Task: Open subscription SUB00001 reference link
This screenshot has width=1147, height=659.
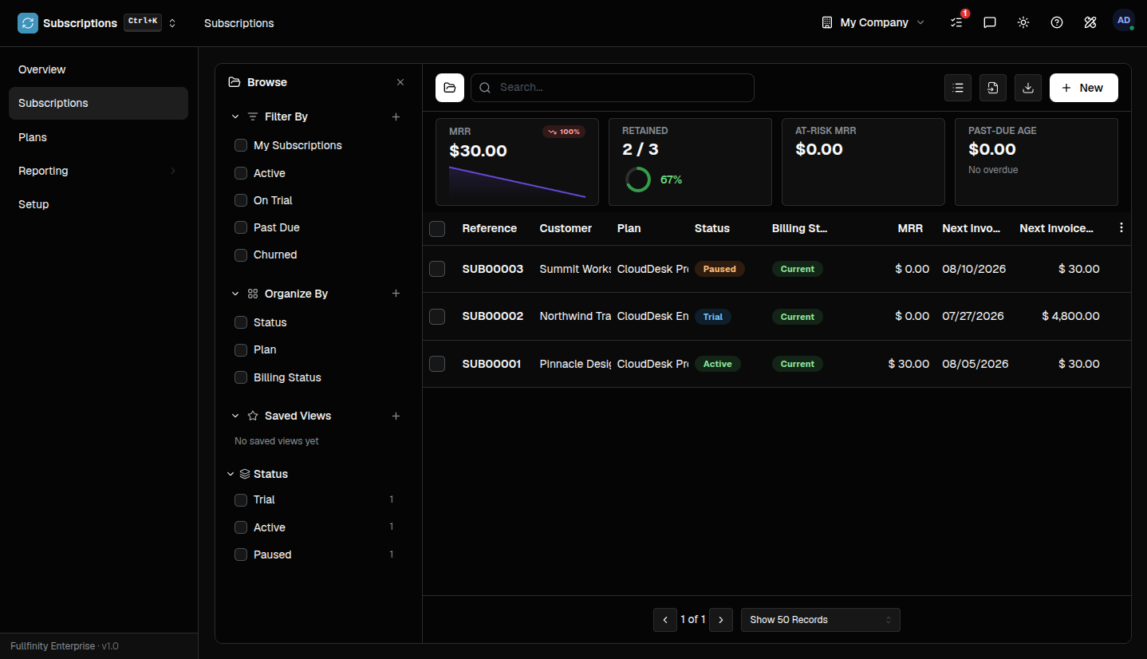Action: pyautogui.click(x=491, y=364)
